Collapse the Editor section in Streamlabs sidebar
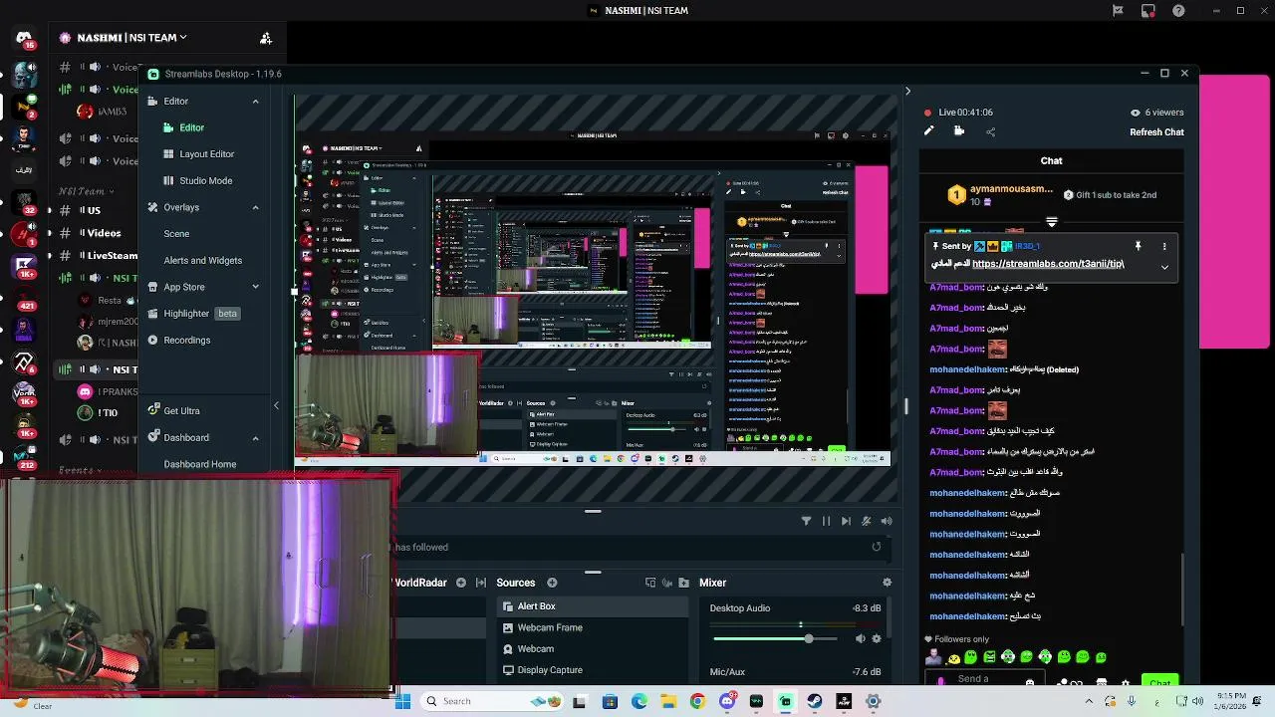The height and width of the screenshot is (717, 1275). [255, 102]
